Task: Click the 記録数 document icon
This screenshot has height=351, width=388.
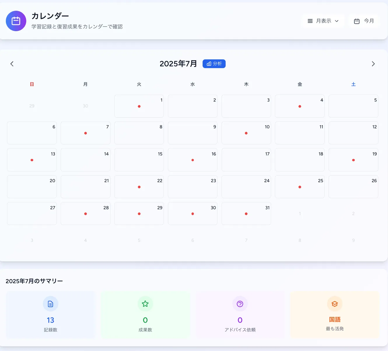Action: coord(50,304)
